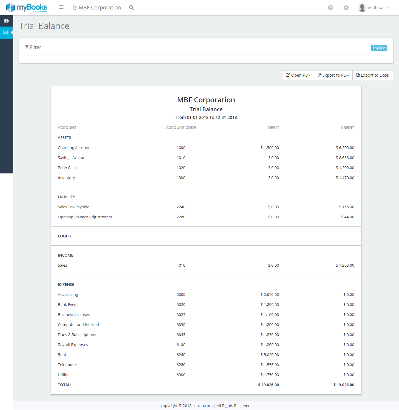Click the Sales income row name
Screen dimensions: 399x410
(62, 265)
